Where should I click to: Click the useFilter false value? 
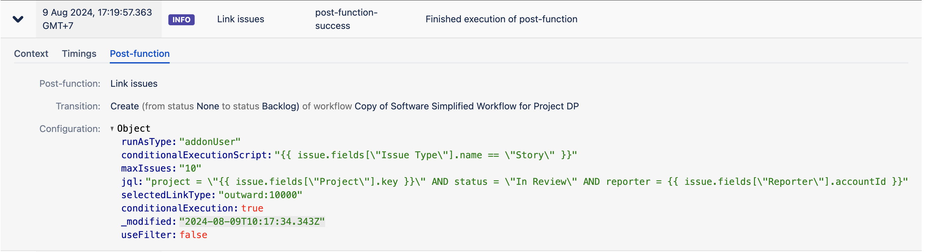[194, 235]
